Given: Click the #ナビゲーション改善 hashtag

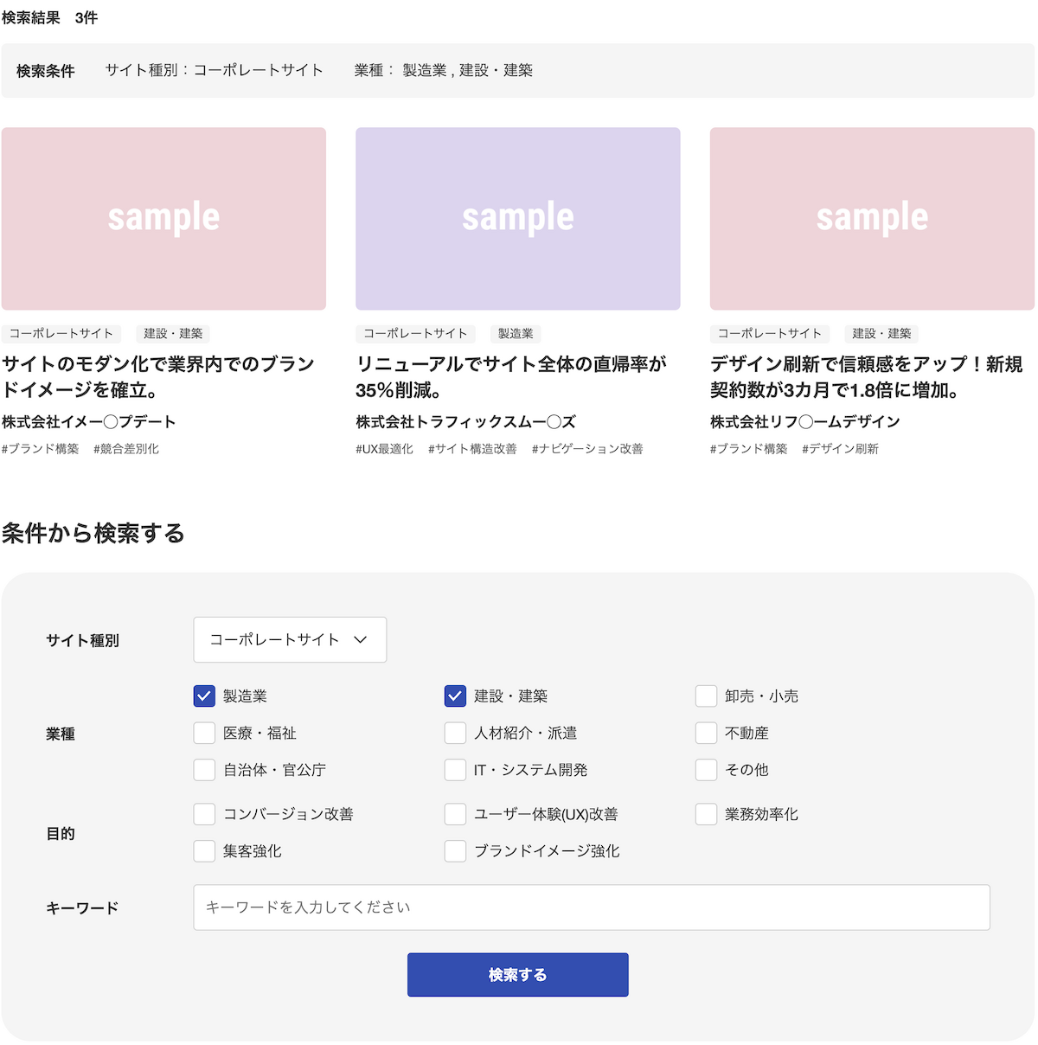Looking at the screenshot, I should 587,449.
